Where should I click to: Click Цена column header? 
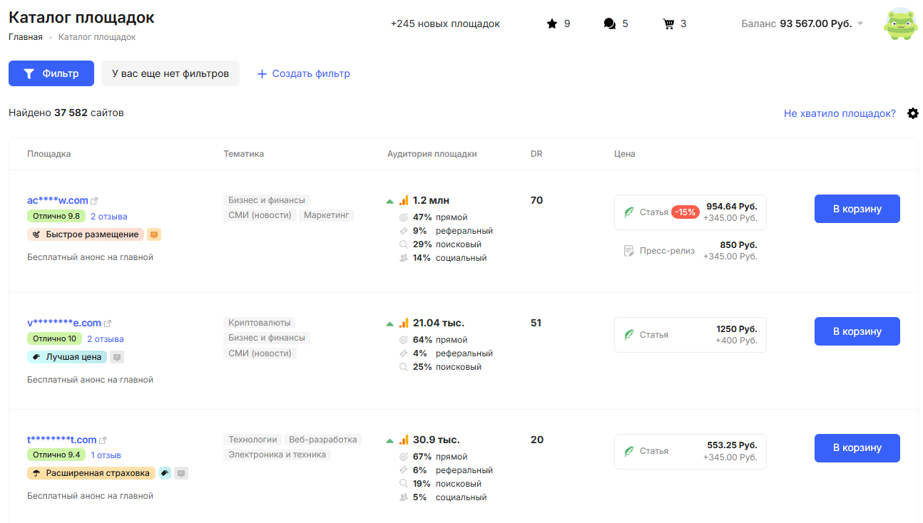(625, 154)
